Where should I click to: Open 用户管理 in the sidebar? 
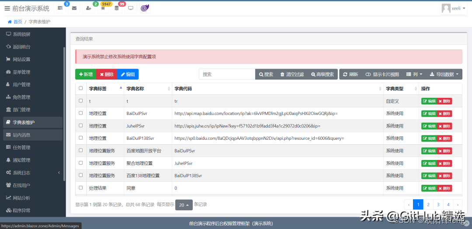pyautogui.click(x=33, y=84)
